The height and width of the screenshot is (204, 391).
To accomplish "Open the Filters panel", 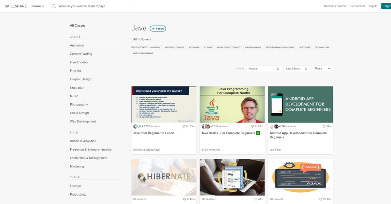I will tap(322, 69).
